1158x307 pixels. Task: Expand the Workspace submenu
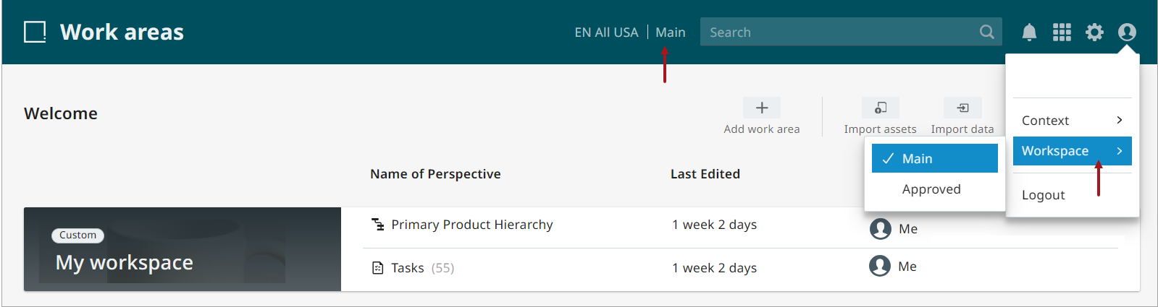pyautogui.click(x=1072, y=151)
